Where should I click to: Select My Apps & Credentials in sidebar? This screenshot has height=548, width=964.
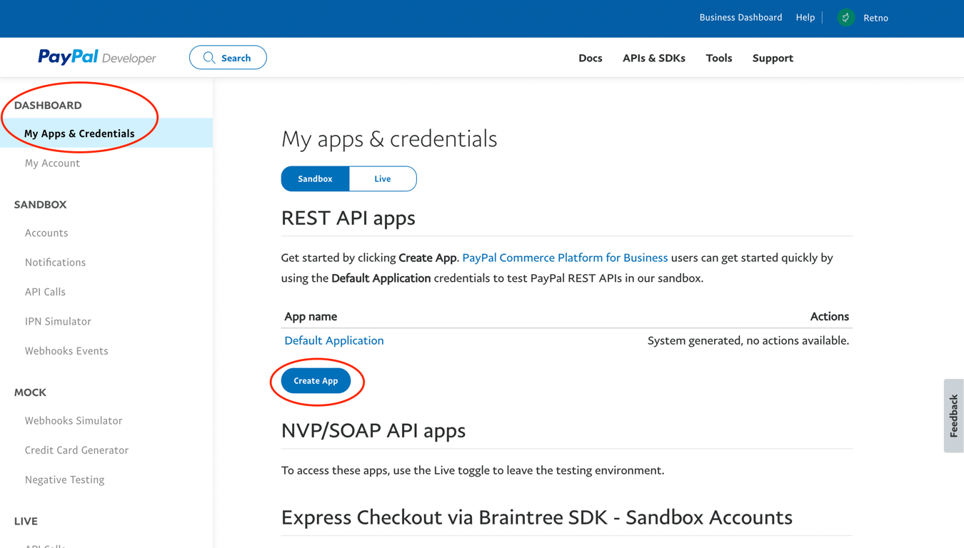(79, 133)
